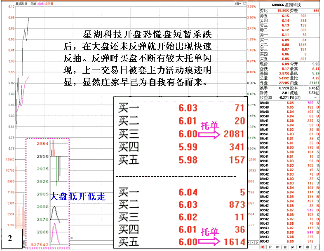
Task: Select the 卖五 6.15 ask row
Action: [289, 16]
